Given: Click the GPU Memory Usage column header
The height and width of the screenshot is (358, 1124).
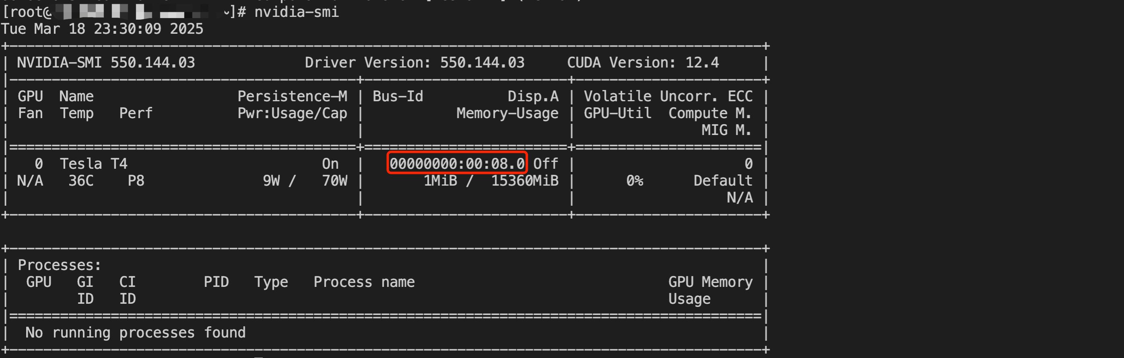Looking at the screenshot, I should coord(710,290).
